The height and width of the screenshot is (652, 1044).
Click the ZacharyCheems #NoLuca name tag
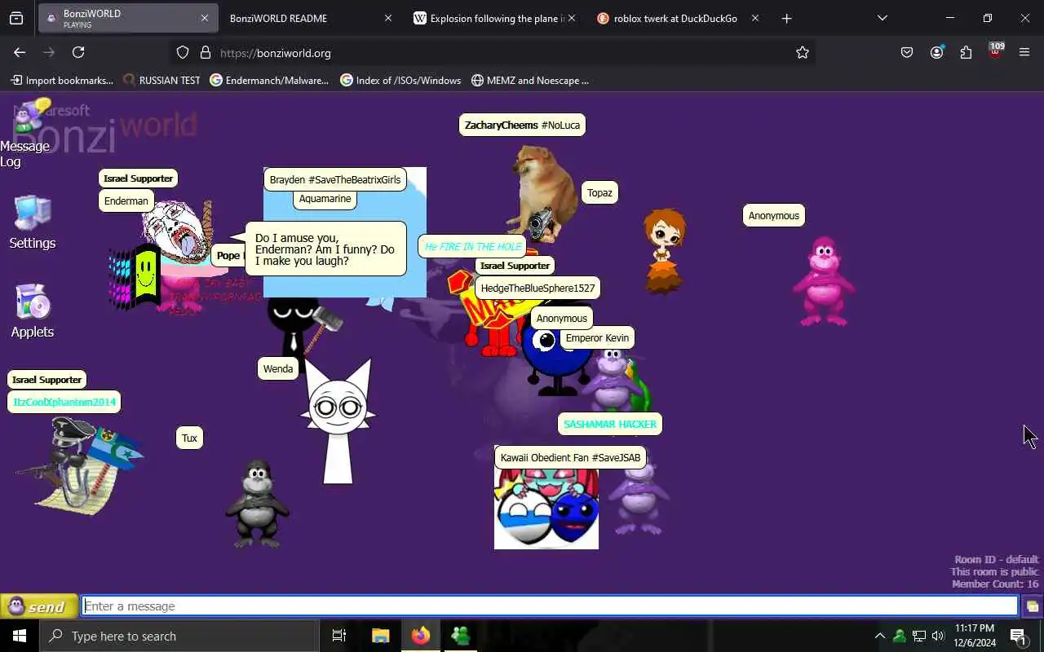(x=522, y=125)
